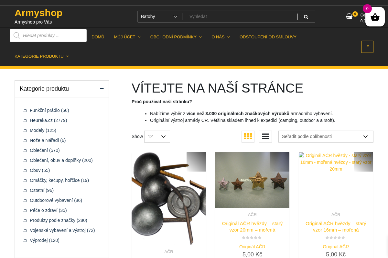The image size is (388, 258).
Task: Open the Show 12 items dropdown
Action: pyautogui.click(x=157, y=136)
